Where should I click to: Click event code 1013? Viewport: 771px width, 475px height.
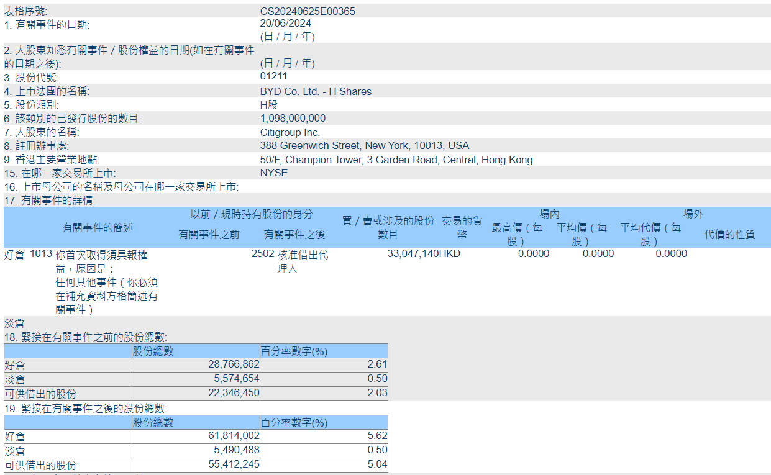41,254
